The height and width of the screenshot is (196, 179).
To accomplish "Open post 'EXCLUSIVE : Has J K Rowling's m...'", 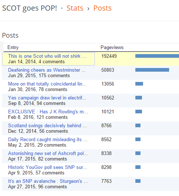I will pos(48,112).
